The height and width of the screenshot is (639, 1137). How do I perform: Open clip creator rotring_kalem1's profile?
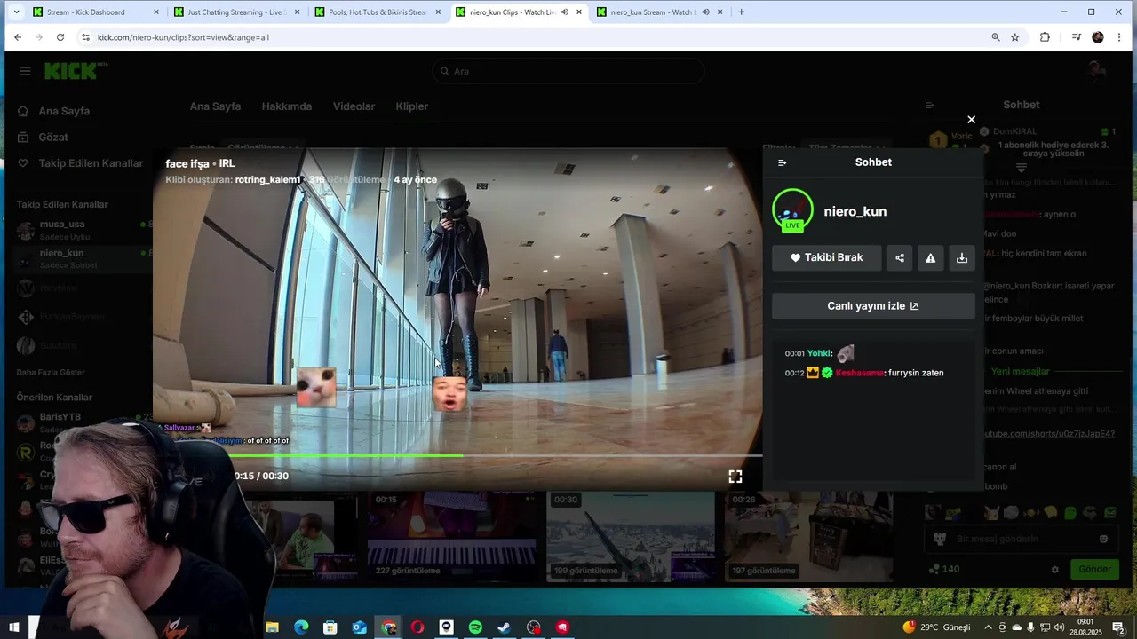click(x=267, y=179)
